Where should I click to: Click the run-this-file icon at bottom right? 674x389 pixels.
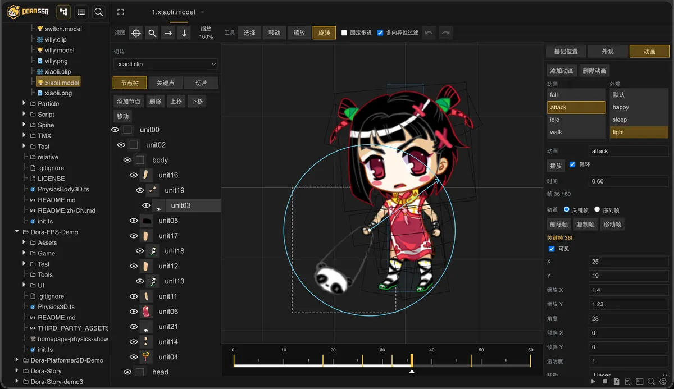point(616,382)
